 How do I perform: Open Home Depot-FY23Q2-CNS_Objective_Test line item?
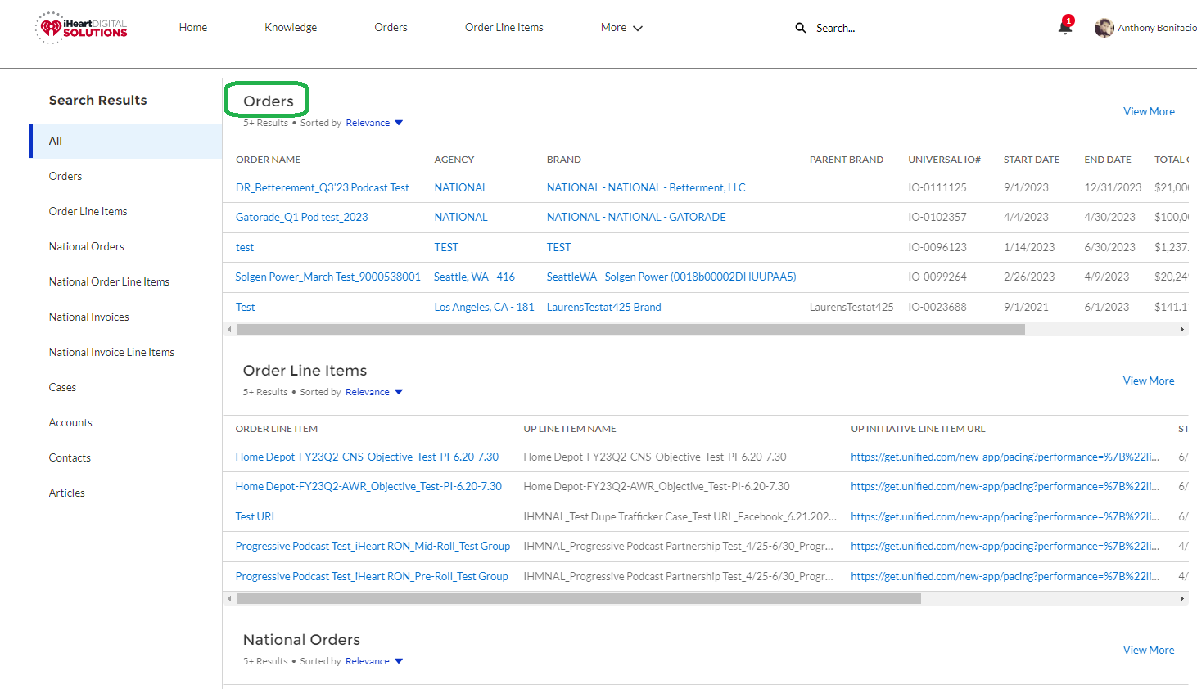pos(367,457)
